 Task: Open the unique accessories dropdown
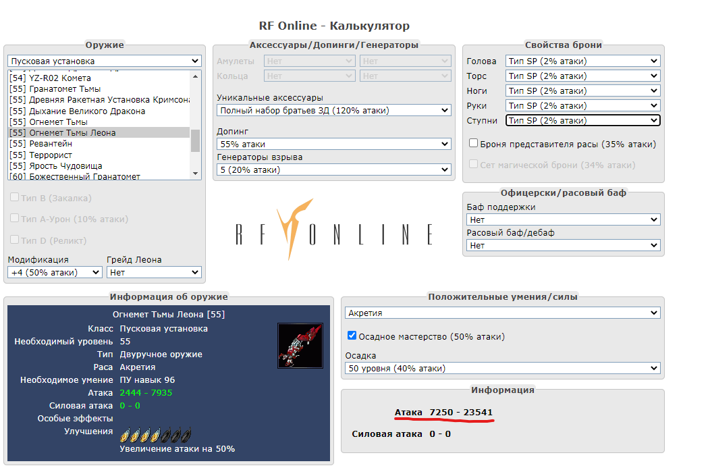pyautogui.click(x=333, y=110)
